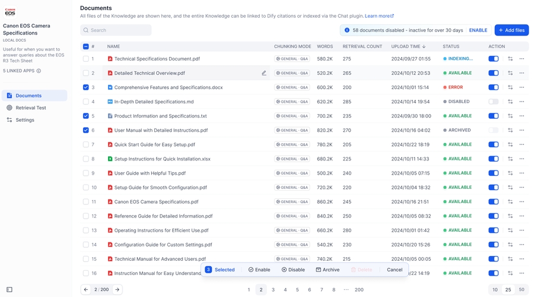Open segment settings icon for Technical Specifications Document.pdf

pyautogui.click(x=510, y=59)
